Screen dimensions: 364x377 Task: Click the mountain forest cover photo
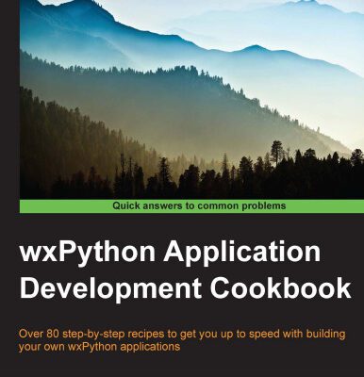(x=191, y=99)
